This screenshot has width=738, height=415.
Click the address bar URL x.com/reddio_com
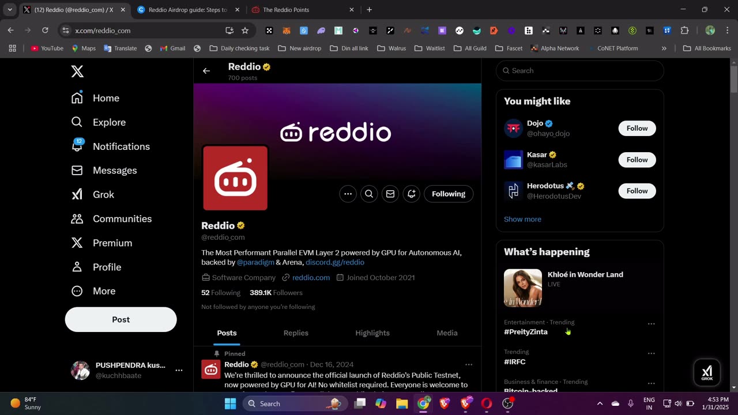pyautogui.click(x=103, y=31)
